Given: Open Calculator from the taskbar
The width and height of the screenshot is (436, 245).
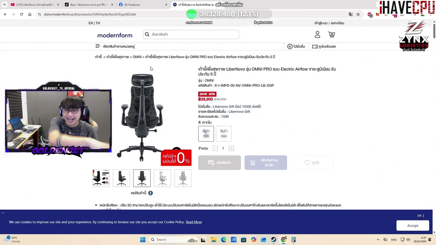Looking at the screenshot, I should (x=293, y=240).
